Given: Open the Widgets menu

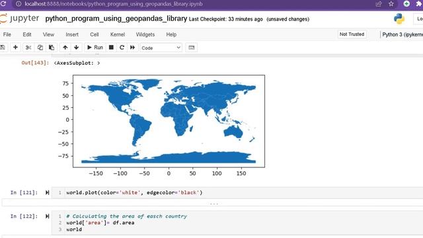Looking at the screenshot, I should pyautogui.click(x=145, y=34).
